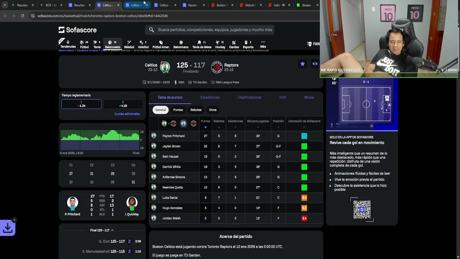Select the Rebotes stats filter

point(196,110)
